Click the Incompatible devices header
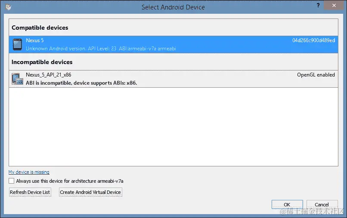Viewport: 347px width, 218px height. tap(42, 62)
